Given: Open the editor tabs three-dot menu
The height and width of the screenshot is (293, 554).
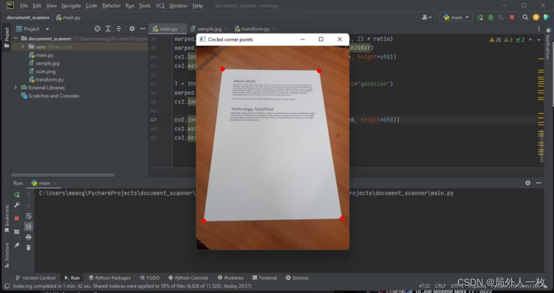Looking at the screenshot, I should [x=539, y=29].
